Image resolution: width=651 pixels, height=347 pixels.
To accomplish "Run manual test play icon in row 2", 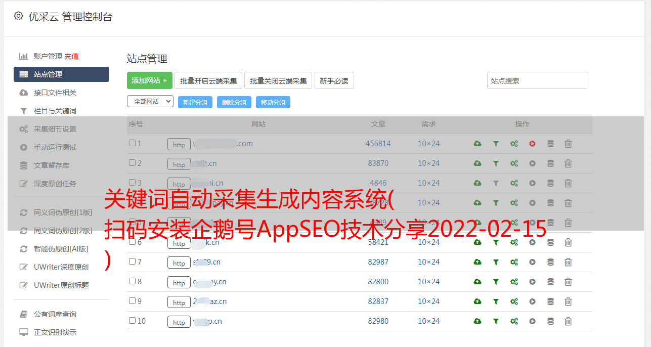I will pos(532,163).
